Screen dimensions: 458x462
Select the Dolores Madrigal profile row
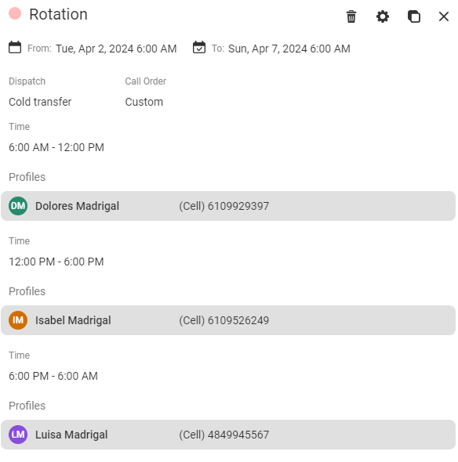point(228,206)
